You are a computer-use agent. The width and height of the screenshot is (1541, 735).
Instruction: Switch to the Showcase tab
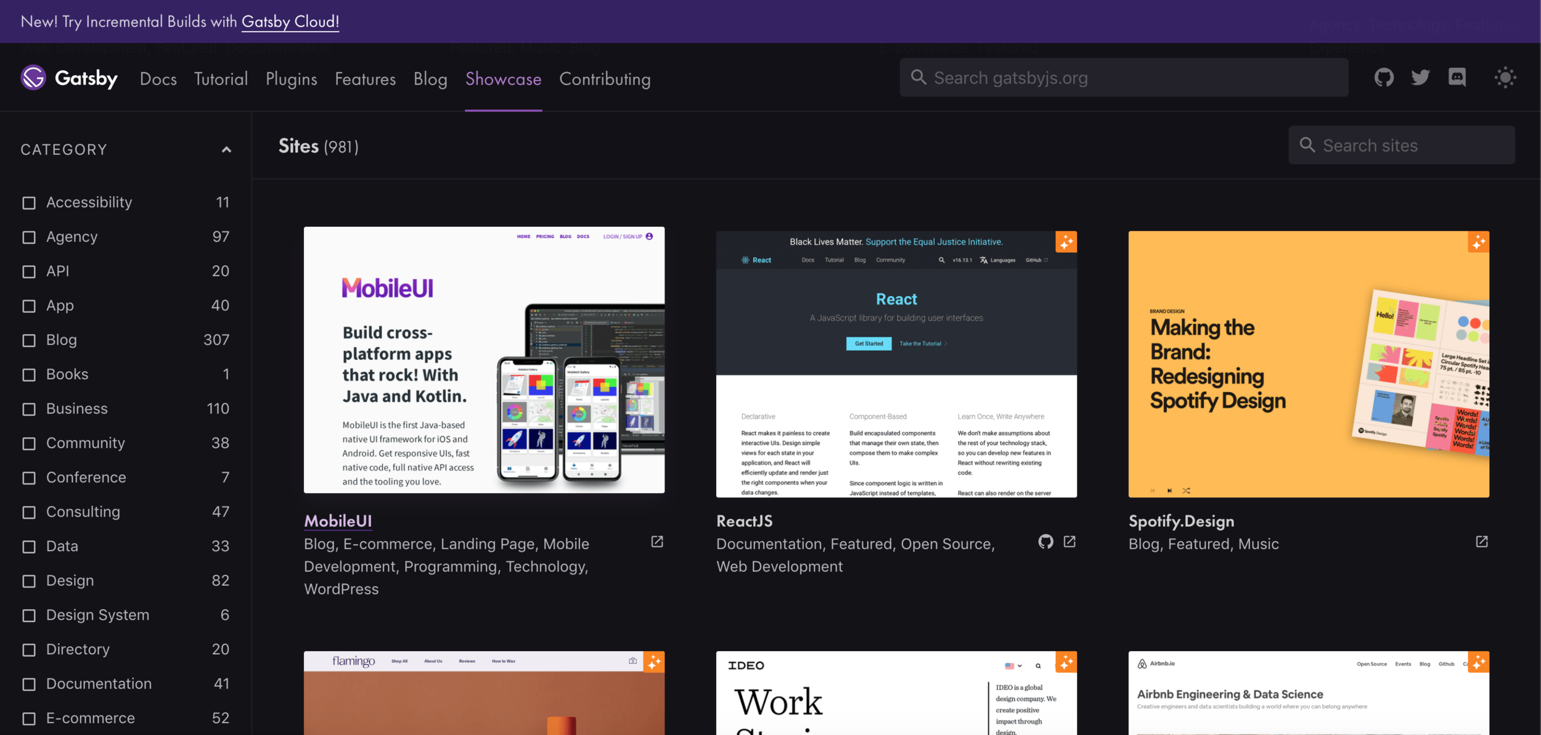coord(503,79)
